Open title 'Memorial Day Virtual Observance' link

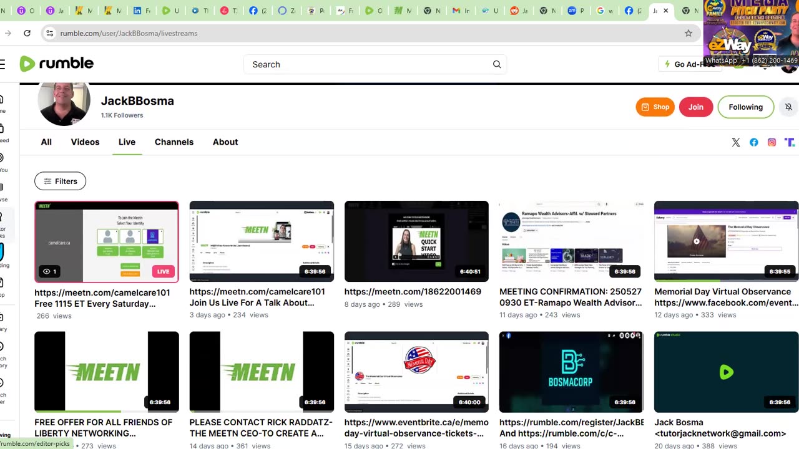point(726,297)
